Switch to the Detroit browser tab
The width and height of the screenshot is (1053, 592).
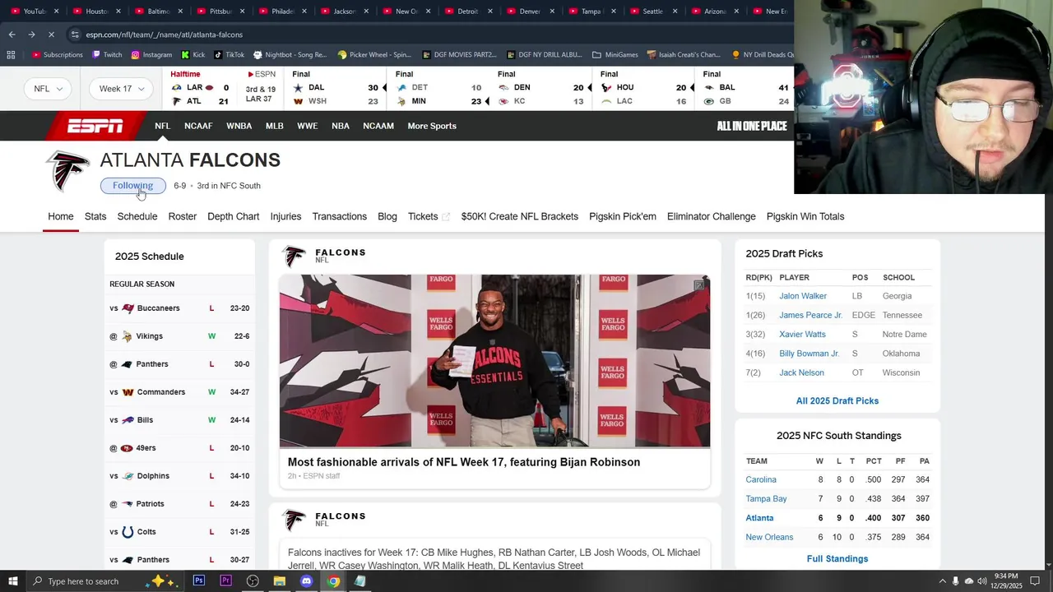click(x=467, y=12)
